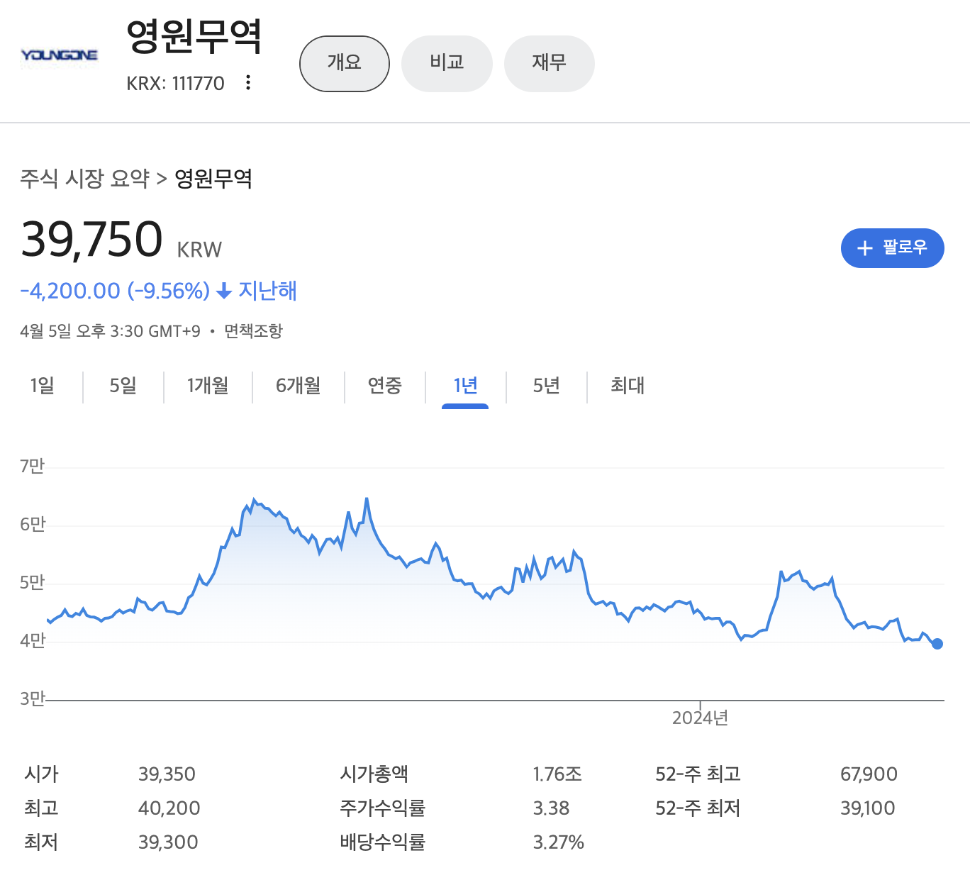The image size is (970, 875).
Task: Click the KRX: 111770 ticker text
Action: [x=175, y=84]
